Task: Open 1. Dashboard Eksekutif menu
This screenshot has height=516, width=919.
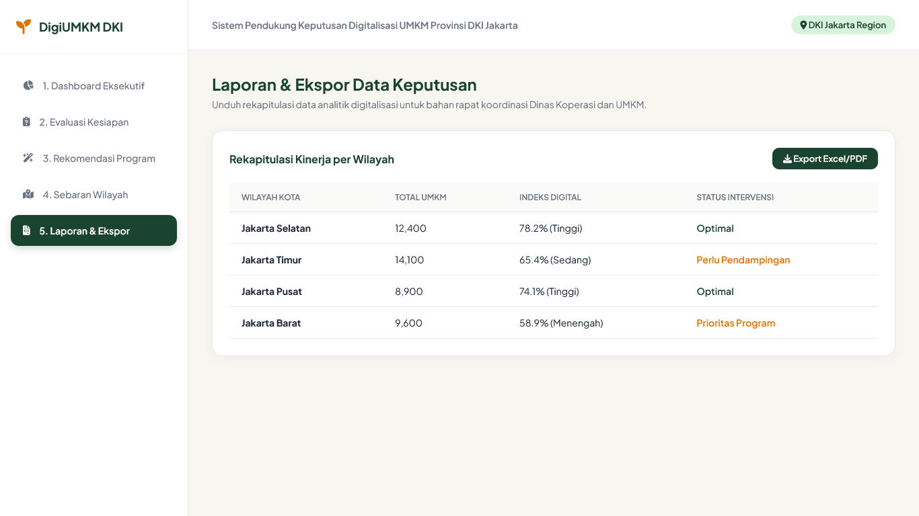Action: [94, 85]
